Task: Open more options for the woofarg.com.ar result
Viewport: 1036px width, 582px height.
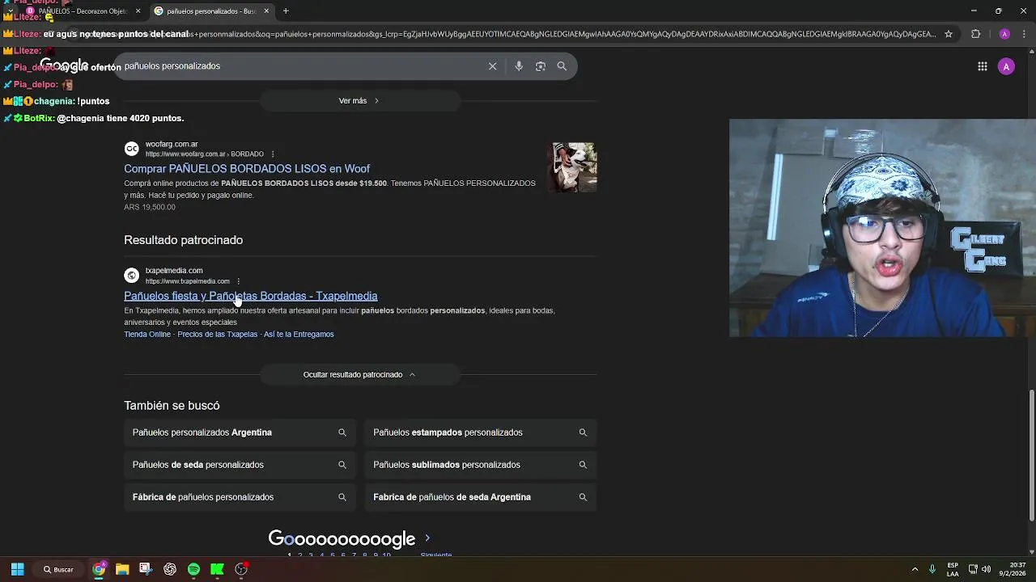Action: [273, 154]
